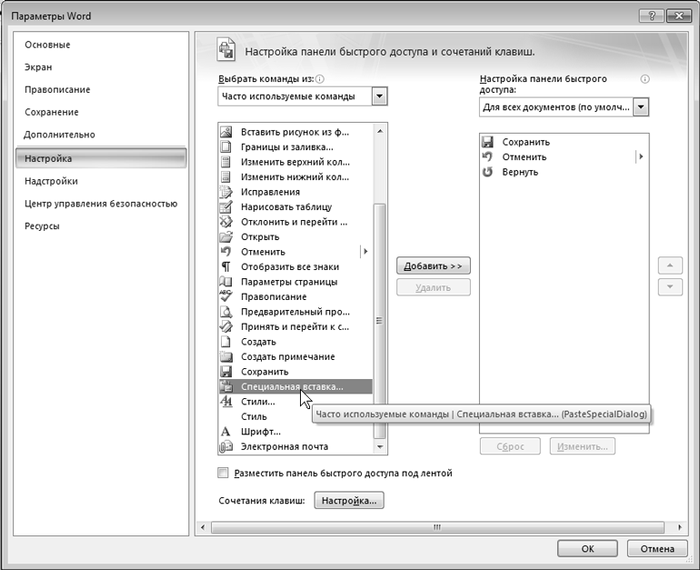This screenshot has height=570, width=700.
Task: Open the Надстройки category
Action: point(51,181)
